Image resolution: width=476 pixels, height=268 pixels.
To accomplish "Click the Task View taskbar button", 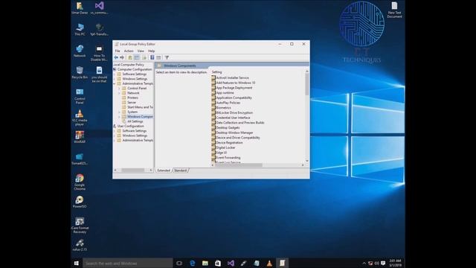I will pos(179,263).
